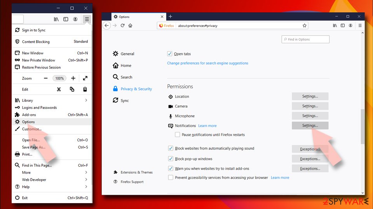Zoom out with the minus button
The image size is (373, 209).
click(x=46, y=78)
